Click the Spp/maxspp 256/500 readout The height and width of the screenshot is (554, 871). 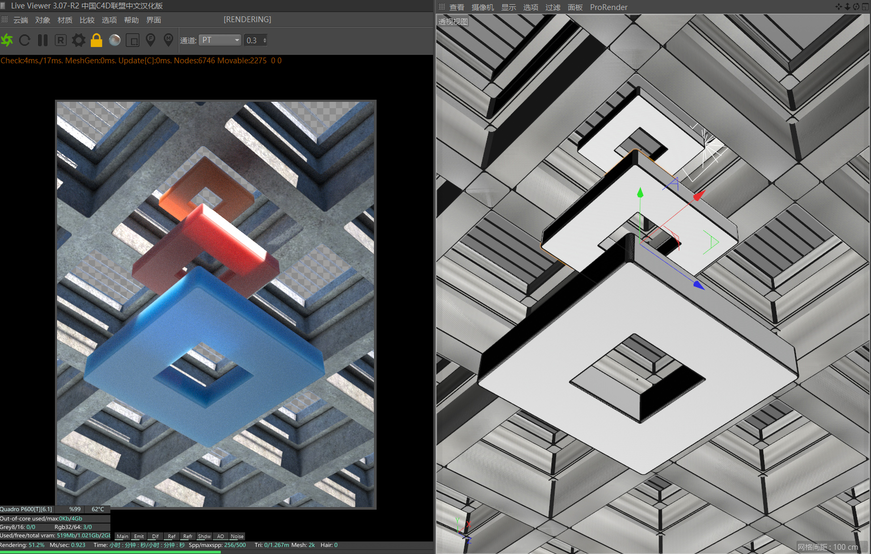pos(217,545)
